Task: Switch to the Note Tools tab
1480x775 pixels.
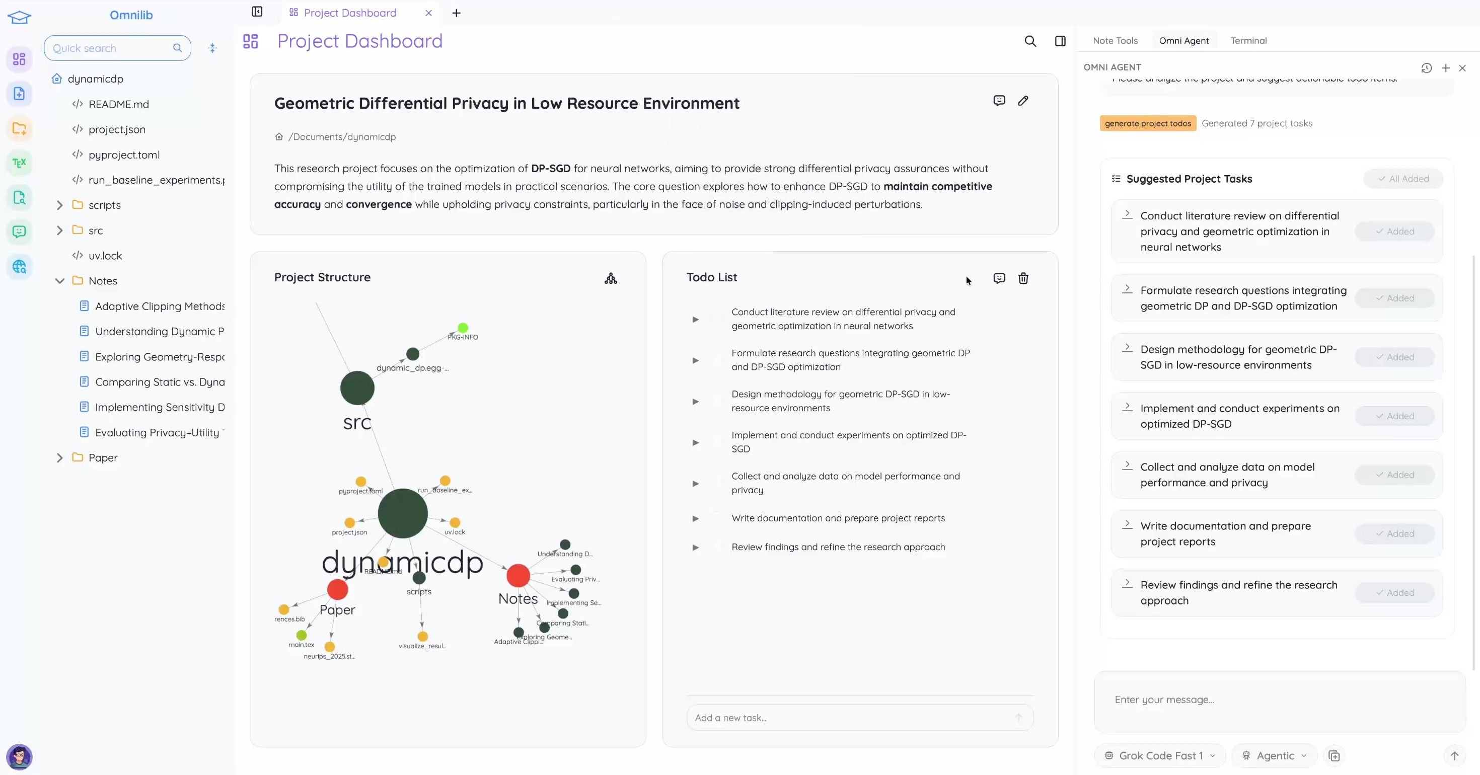Action: (x=1115, y=40)
